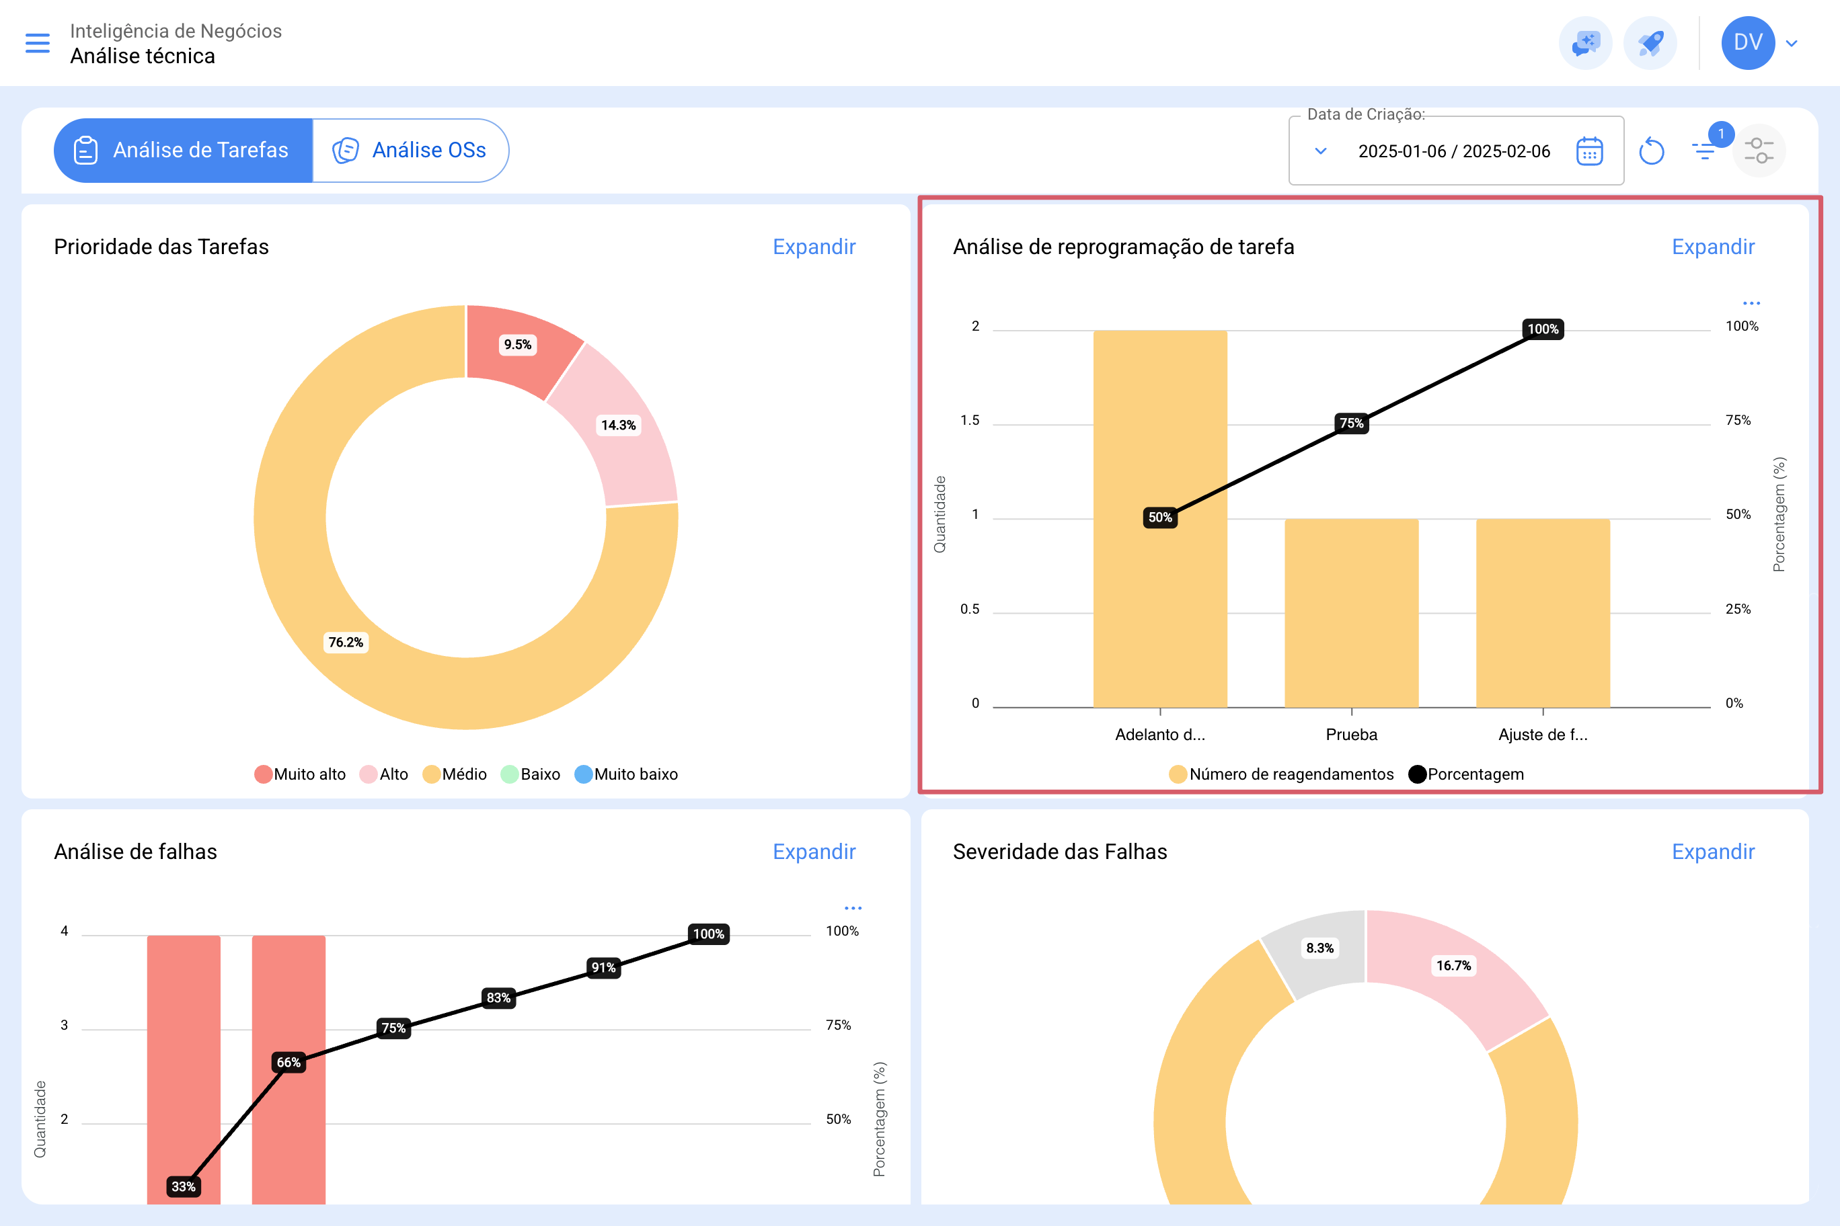Image resolution: width=1840 pixels, height=1226 pixels.
Task: Click the 14.3% donut slice
Action: (619, 425)
